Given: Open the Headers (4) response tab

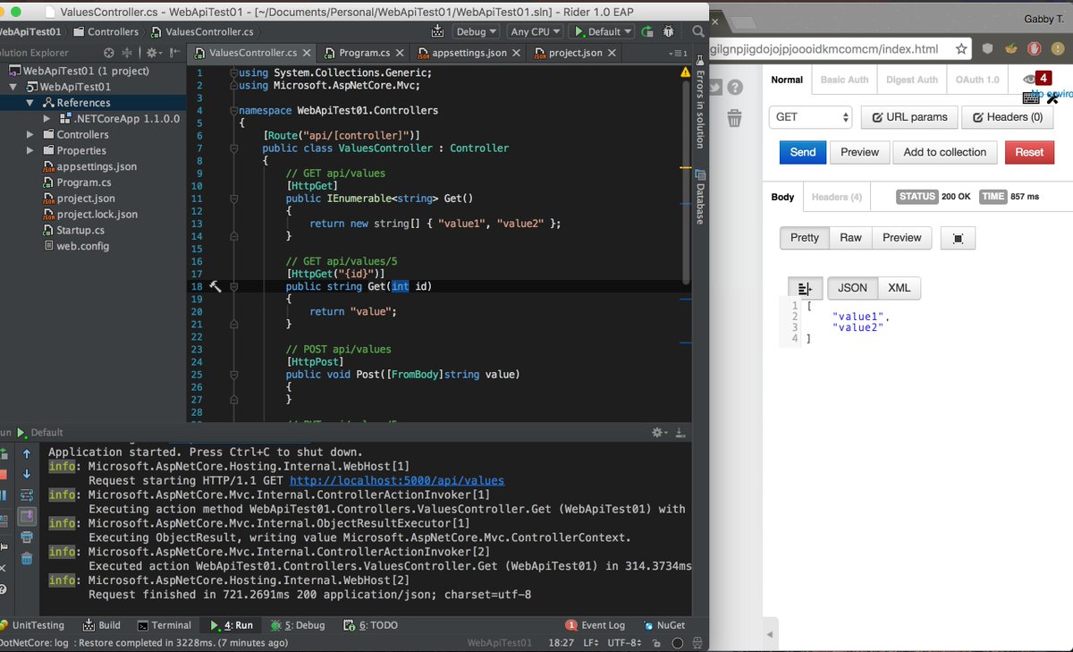Looking at the screenshot, I should click(836, 197).
